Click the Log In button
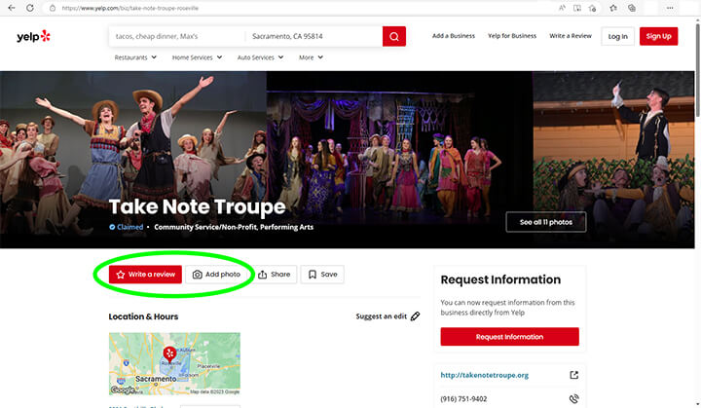 [617, 36]
